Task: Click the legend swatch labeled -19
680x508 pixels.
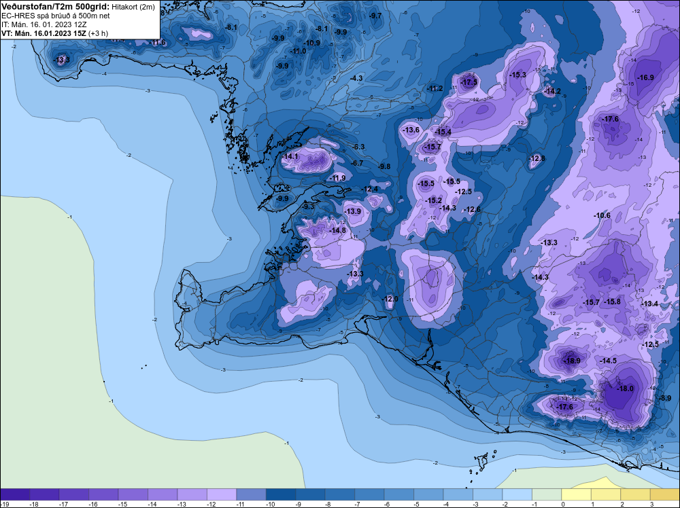Action: 15,494
